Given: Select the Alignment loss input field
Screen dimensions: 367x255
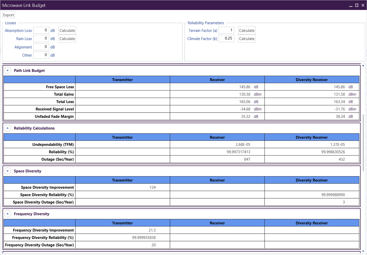Looking at the screenshot, I should [41, 47].
